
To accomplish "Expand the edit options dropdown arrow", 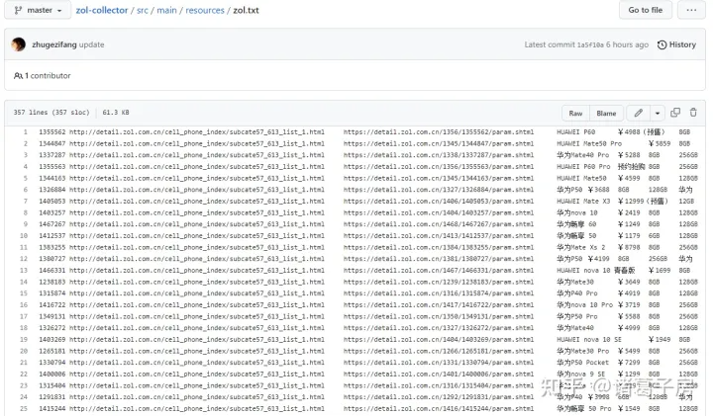I will pyautogui.click(x=658, y=113).
